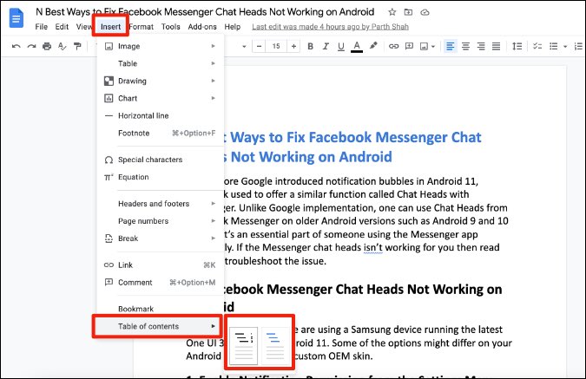Open the Insert menu

point(110,27)
